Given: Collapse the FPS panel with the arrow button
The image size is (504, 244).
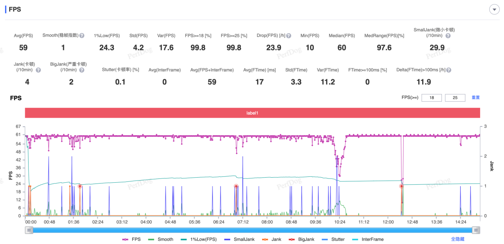Looking at the screenshot, I should pos(494,10).
